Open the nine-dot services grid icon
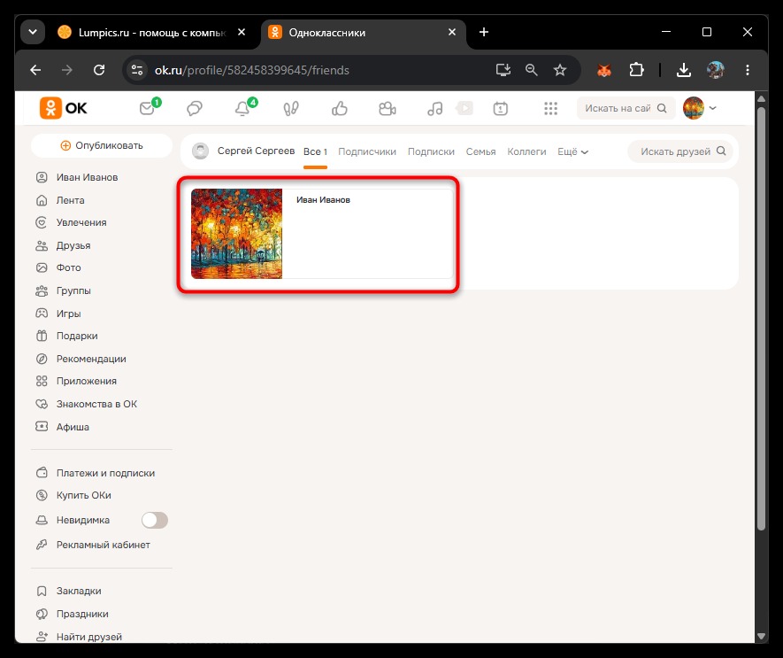783x658 pixels. pyautogui.click(x=550, y=109)
